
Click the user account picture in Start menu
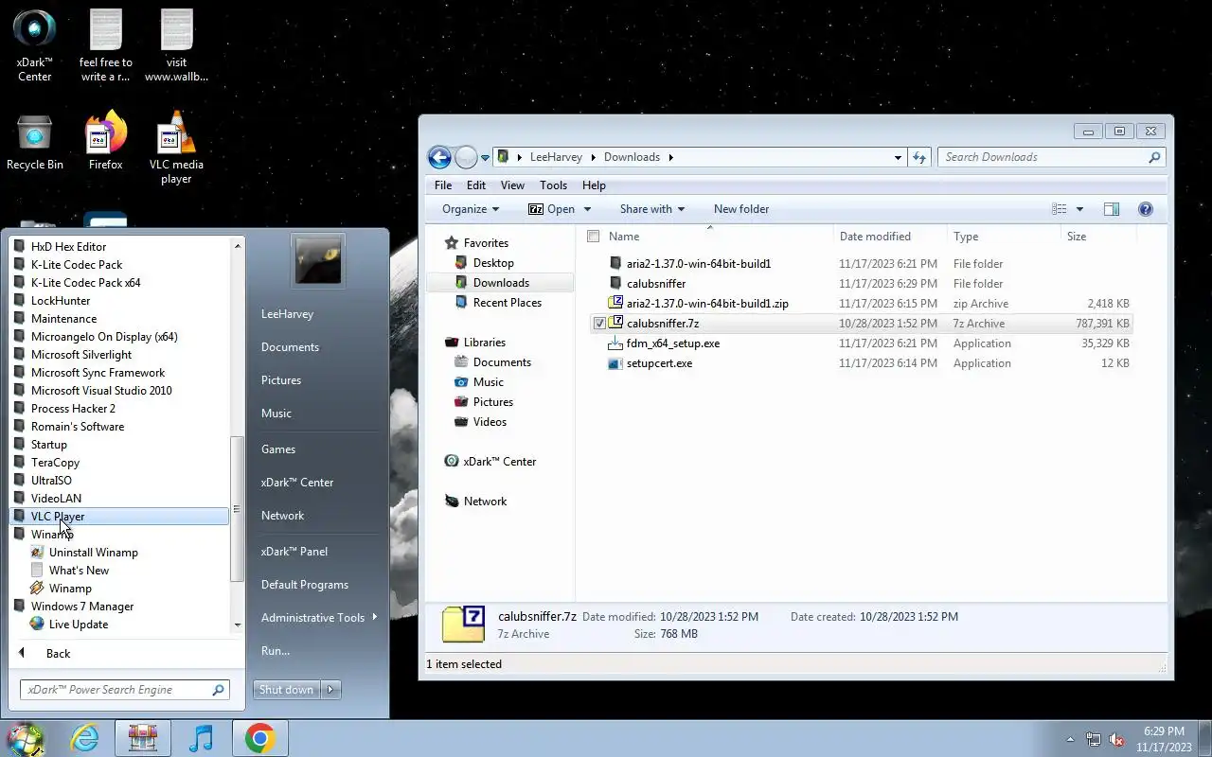(x=317, y=260)
